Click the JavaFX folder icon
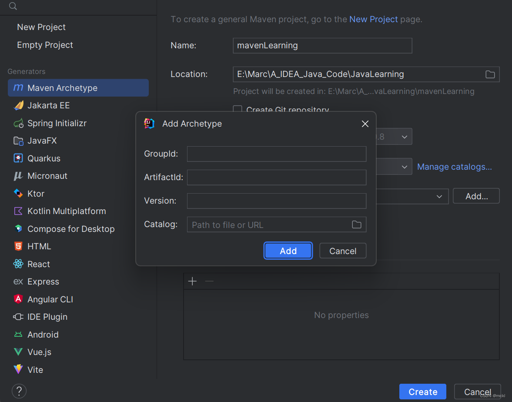Screen dimensions: 512x402 pos(18,141)
